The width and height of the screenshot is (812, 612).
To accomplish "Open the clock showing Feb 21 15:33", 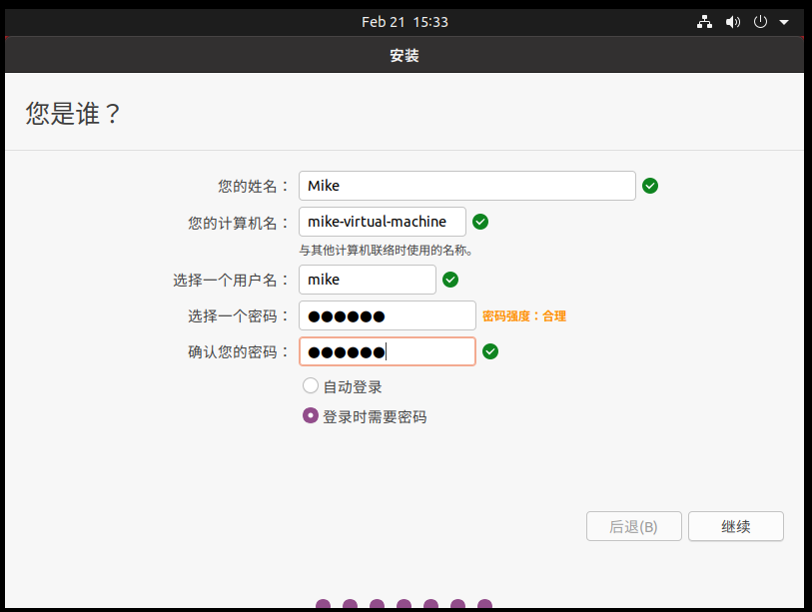I will pos(405,22).
